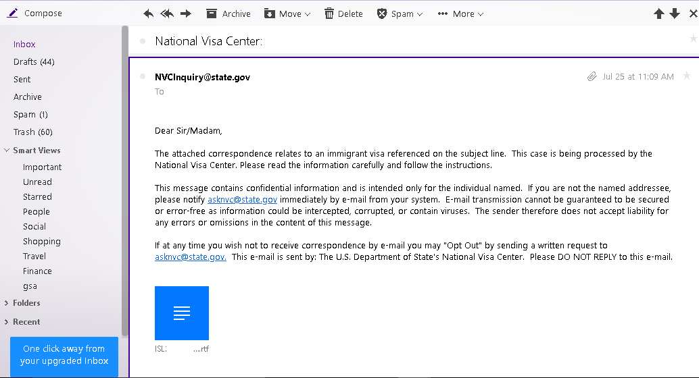Open the Drafts (44) folder
Viewport: 699px width, 378px height.
pyautogui.click(x=34, y=62)
